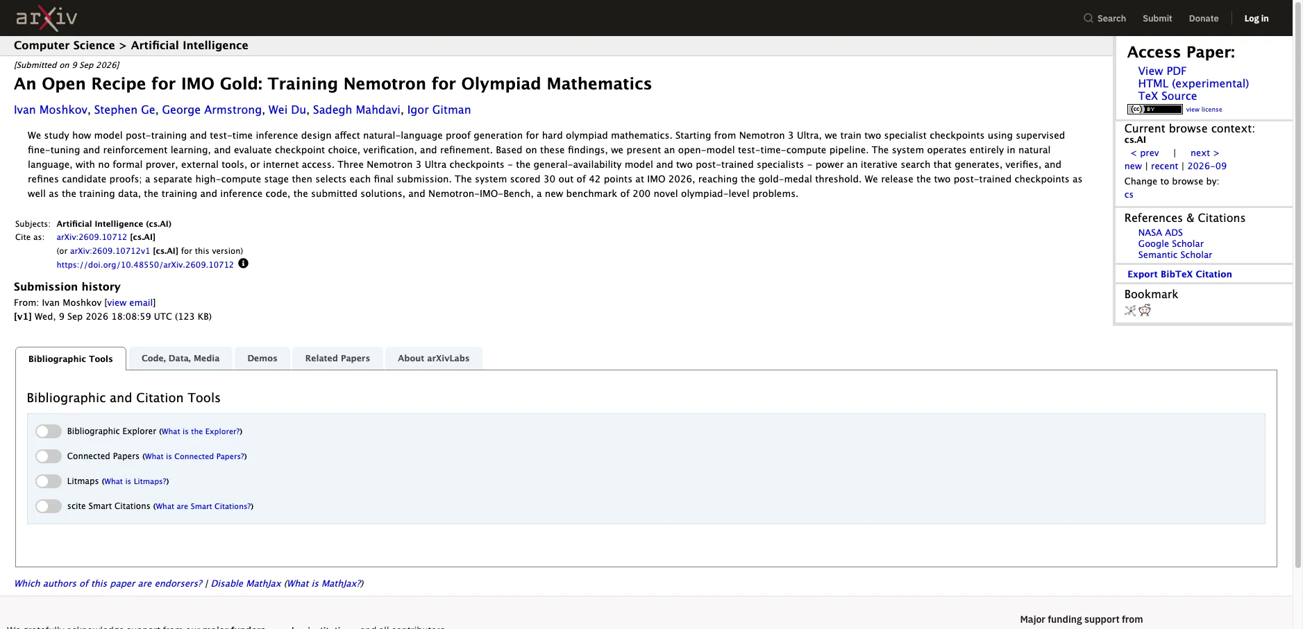Viewport: 1303px width, 629px height.
Task: Turn on the Litmaps toggle
Action: pyautogui.click(x=49, y=481)
